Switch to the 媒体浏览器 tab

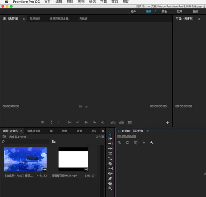point(34,131)
